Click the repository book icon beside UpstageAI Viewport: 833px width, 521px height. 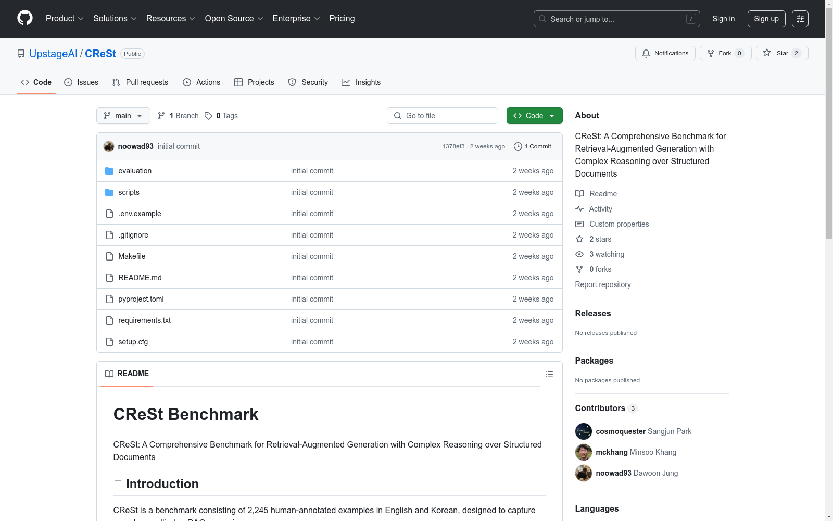coord(21,54)
